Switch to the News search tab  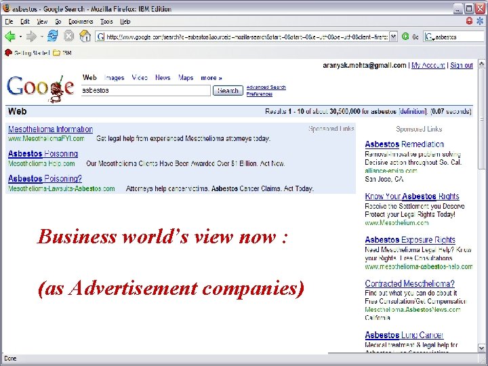pos(163,77)
